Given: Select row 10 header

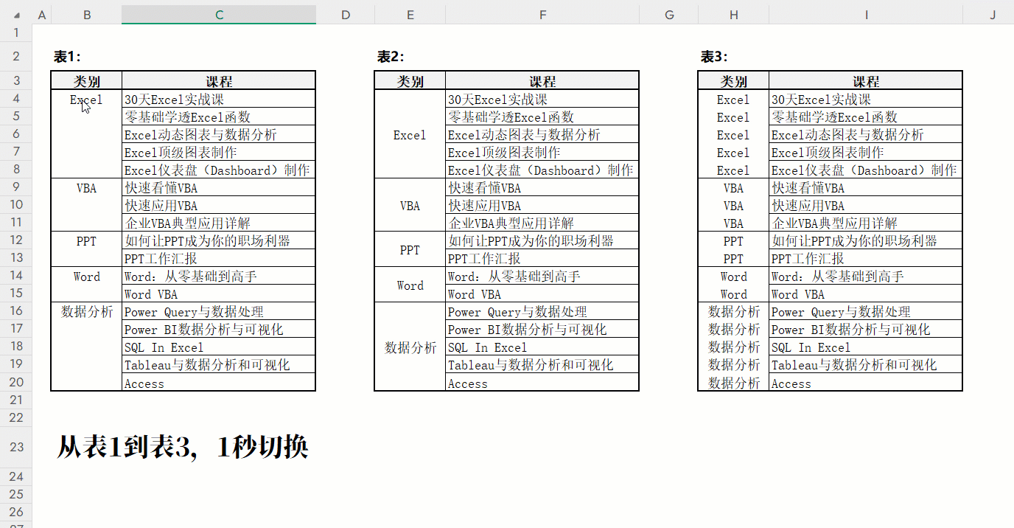Looking at the screenshot, I should click(x=16, y=204).
